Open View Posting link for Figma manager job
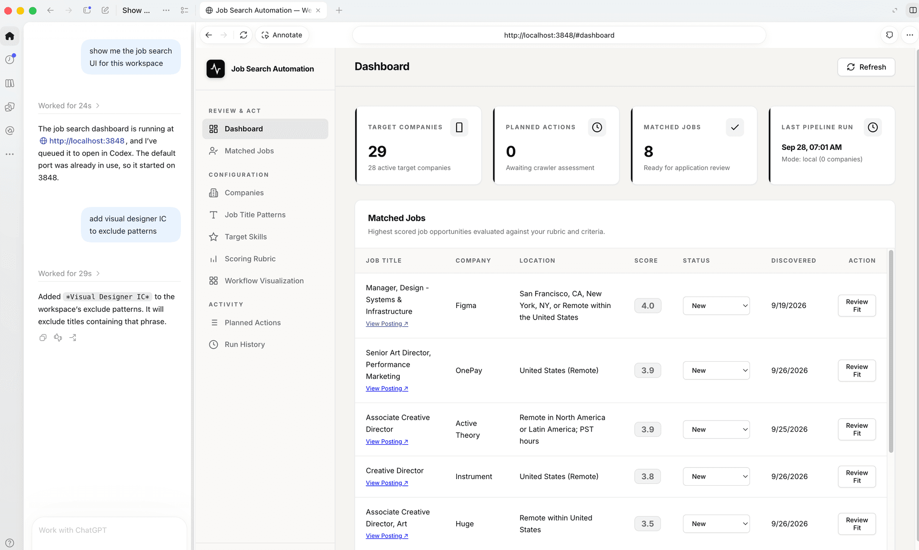The image size is (919, 550). pos(387,324)
